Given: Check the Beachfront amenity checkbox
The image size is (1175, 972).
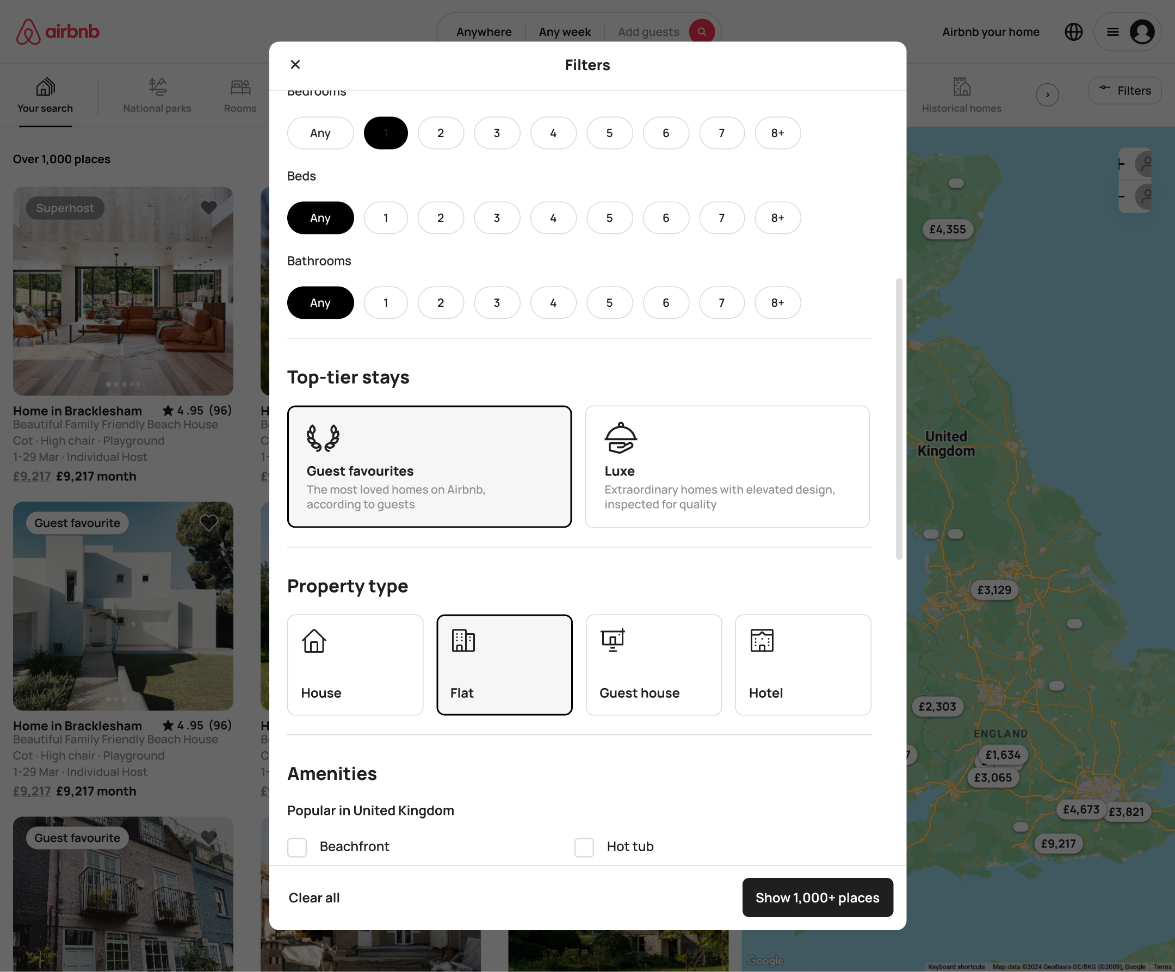Looking at the screenshot, I should [297, 847].
